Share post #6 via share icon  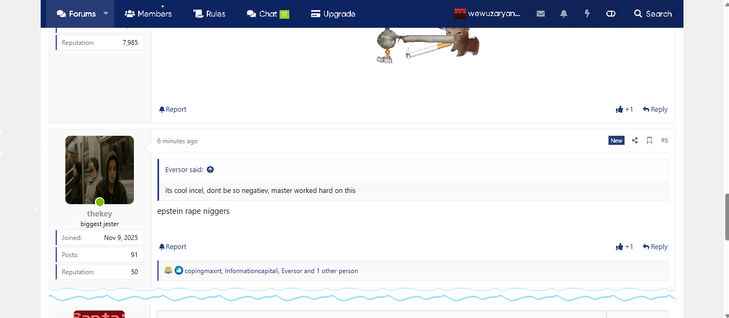[635, 141]
